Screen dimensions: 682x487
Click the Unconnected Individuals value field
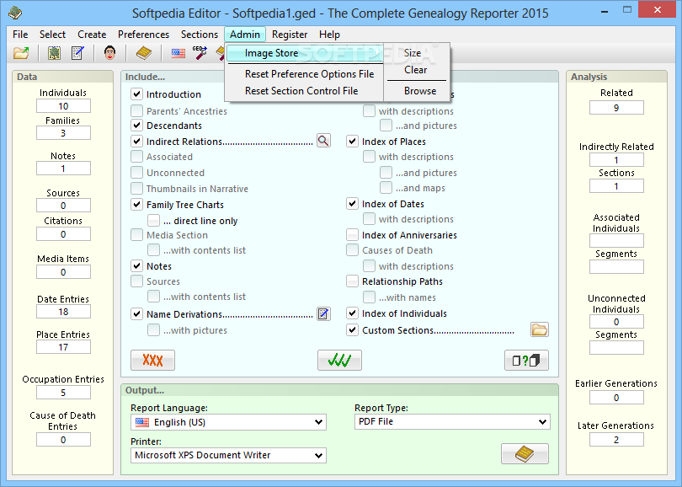616,322
